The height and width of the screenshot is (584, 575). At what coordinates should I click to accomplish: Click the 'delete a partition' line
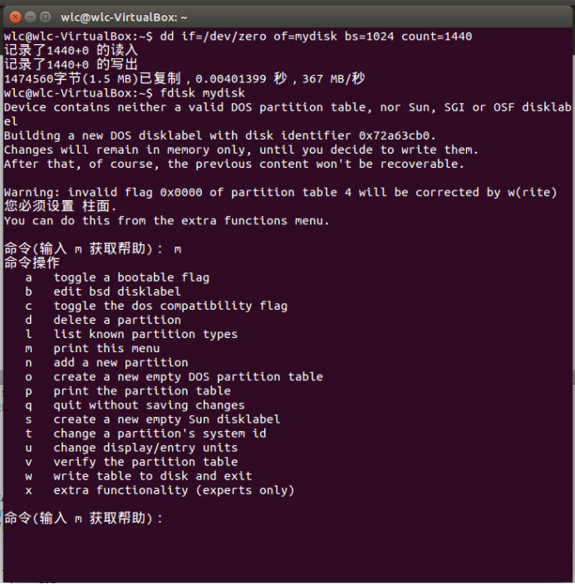pos(117,320)
